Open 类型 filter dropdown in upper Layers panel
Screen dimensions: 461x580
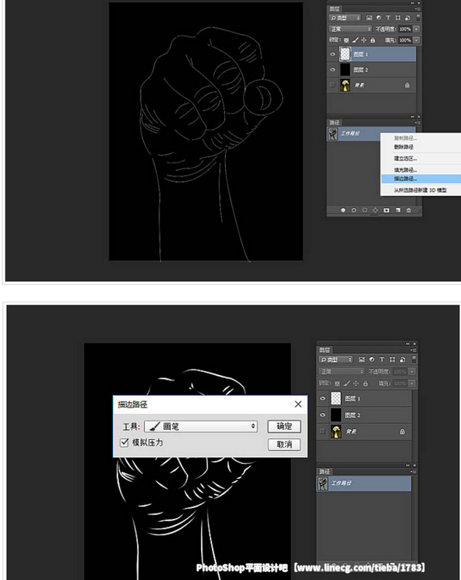(344, 18)
